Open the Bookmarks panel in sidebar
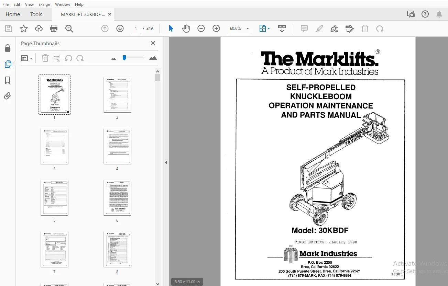Screen dimensions: 448x286 8,80
